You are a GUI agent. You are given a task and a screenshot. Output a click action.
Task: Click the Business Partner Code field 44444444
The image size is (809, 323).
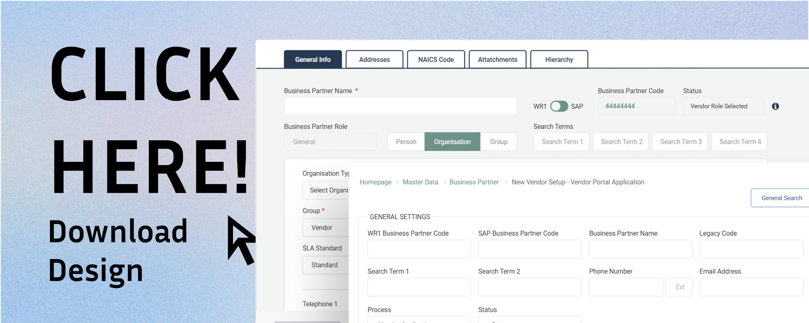point(637,106)
